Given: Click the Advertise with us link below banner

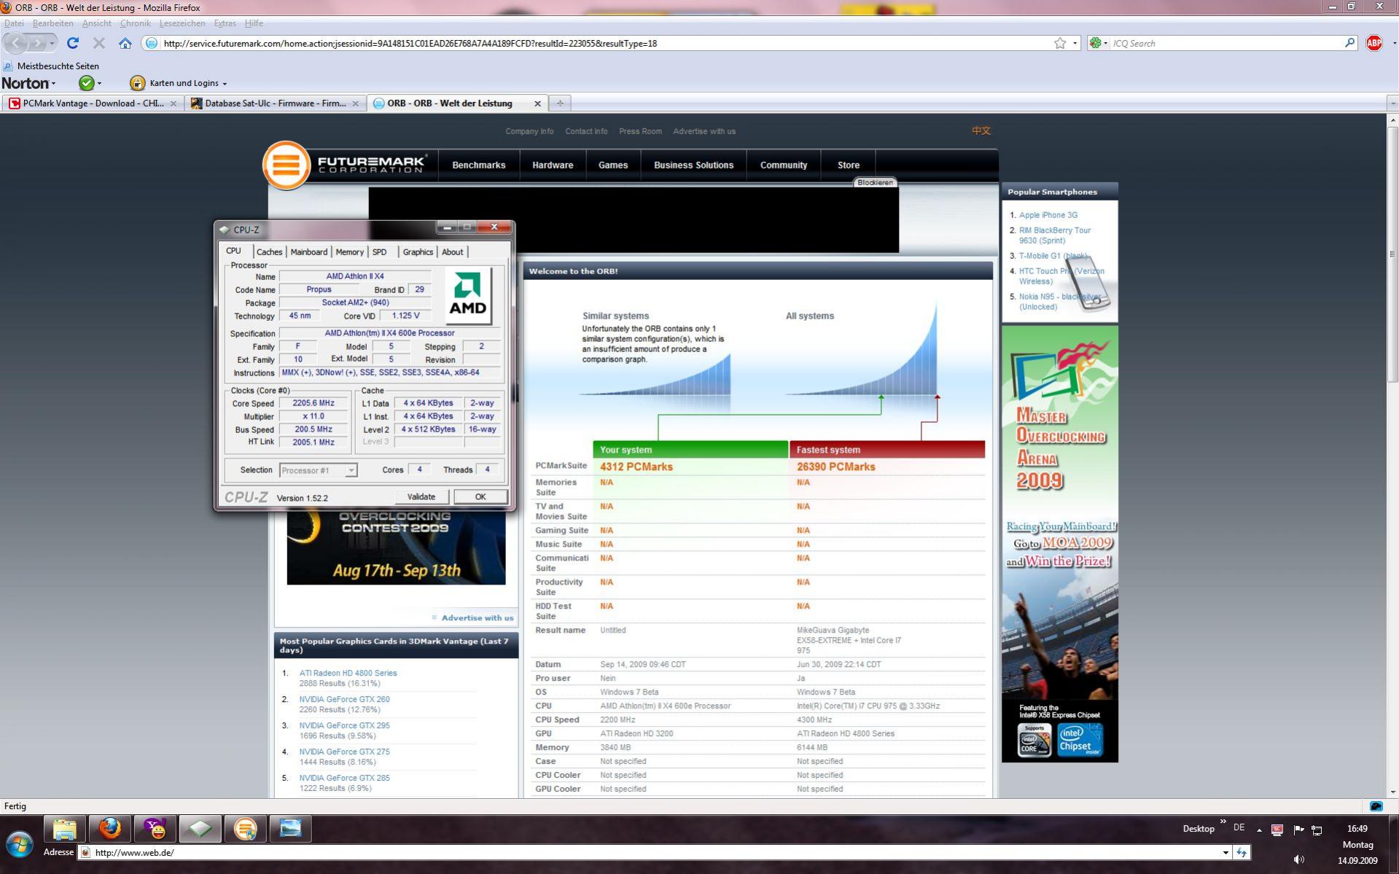Looking at the screenshot, I should click(477, 618).
